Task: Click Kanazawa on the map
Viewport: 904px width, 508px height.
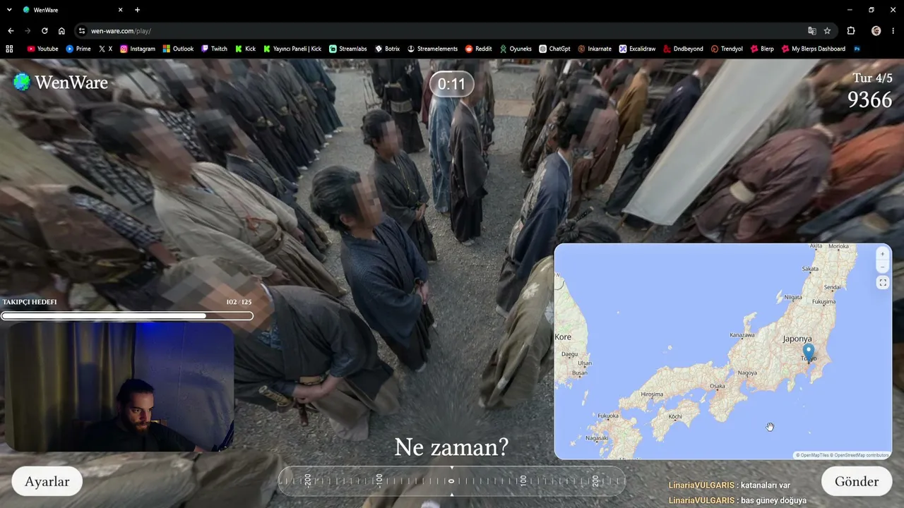Action: click(742, 334)
